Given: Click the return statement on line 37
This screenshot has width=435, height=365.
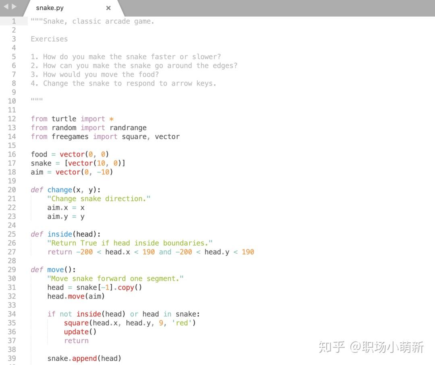Looking at the screenshot, I should pos(76,340).
